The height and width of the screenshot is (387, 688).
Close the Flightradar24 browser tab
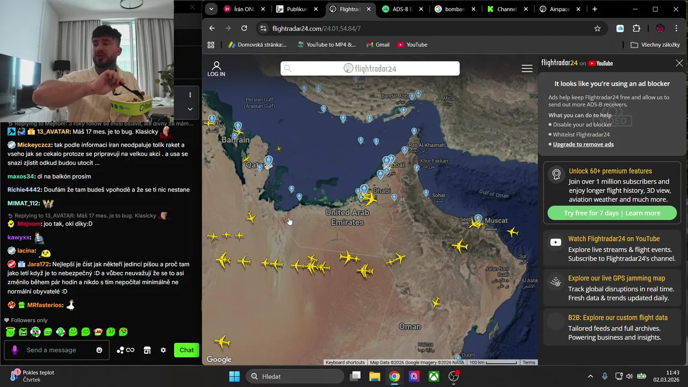click(x=368, y=9)
